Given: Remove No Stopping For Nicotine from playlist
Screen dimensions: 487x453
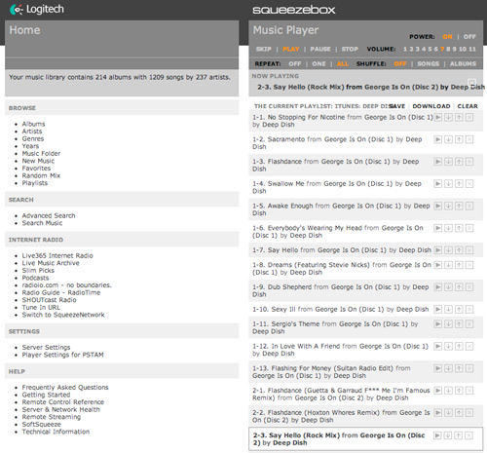Looking at the screenshot, I should [x=469, y=117].
